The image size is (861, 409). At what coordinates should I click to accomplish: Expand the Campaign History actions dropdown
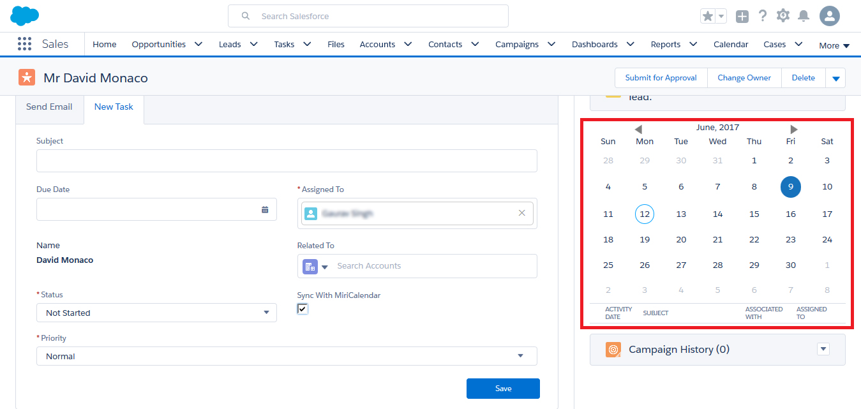point(823,349)
